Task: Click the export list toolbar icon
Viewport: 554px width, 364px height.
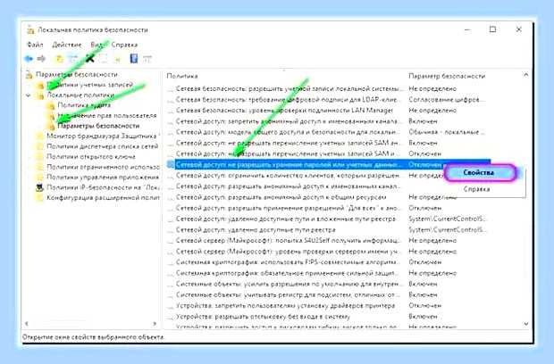Action: (116, 59)
